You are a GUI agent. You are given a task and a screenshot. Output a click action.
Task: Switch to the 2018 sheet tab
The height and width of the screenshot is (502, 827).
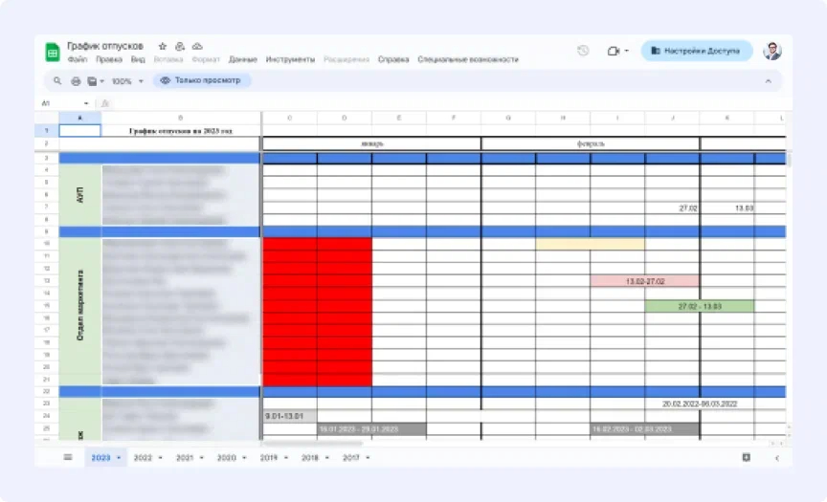click(309, 458)
